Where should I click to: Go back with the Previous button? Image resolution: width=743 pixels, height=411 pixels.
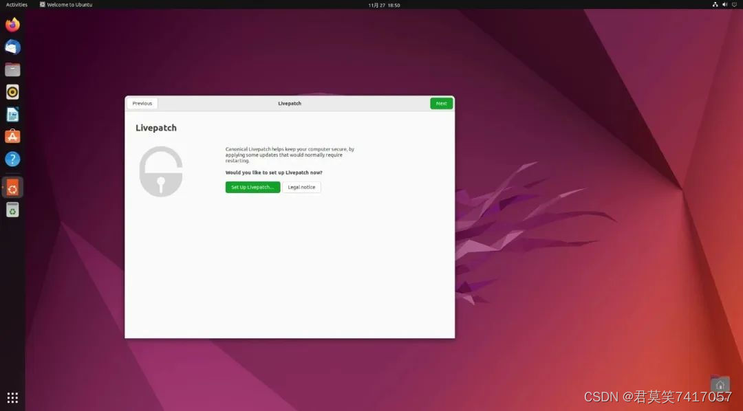coord(142,103)
